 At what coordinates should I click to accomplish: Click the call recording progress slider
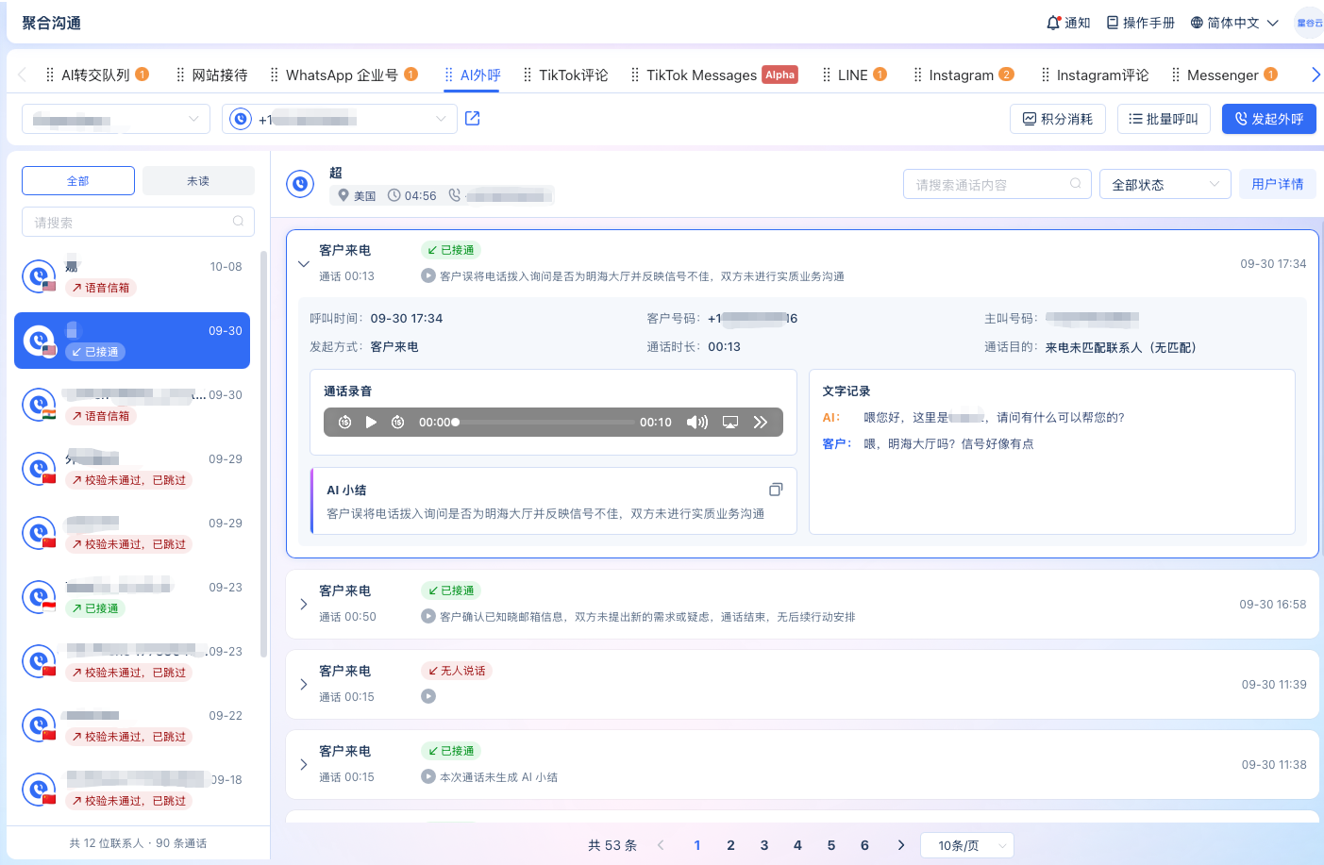(545, 422)
